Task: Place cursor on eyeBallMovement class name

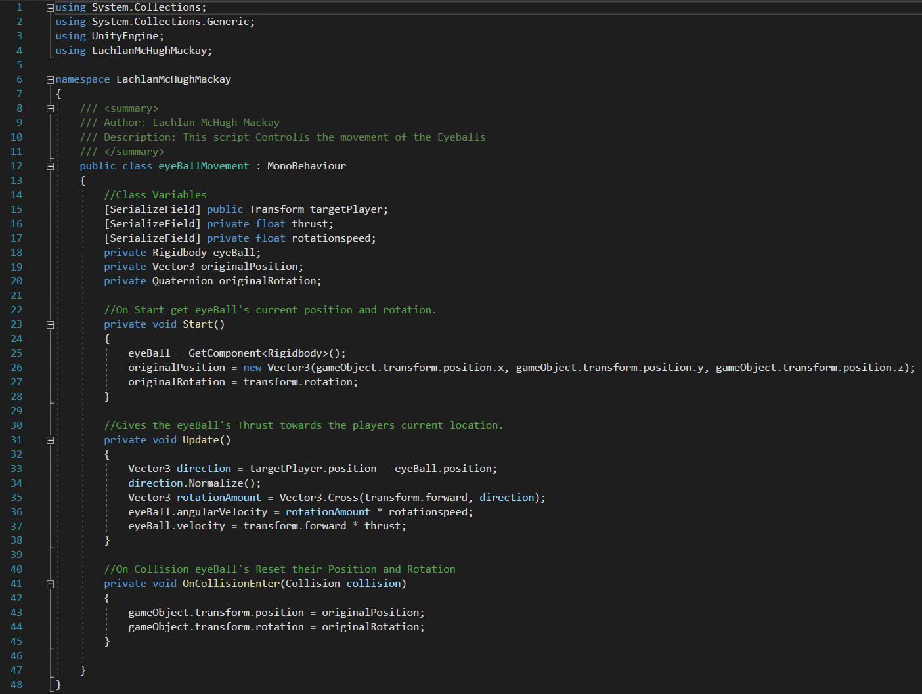Action: coord(204,166)
